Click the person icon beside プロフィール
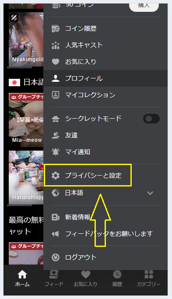Viewport: 172px width, 299px height. 56,78
